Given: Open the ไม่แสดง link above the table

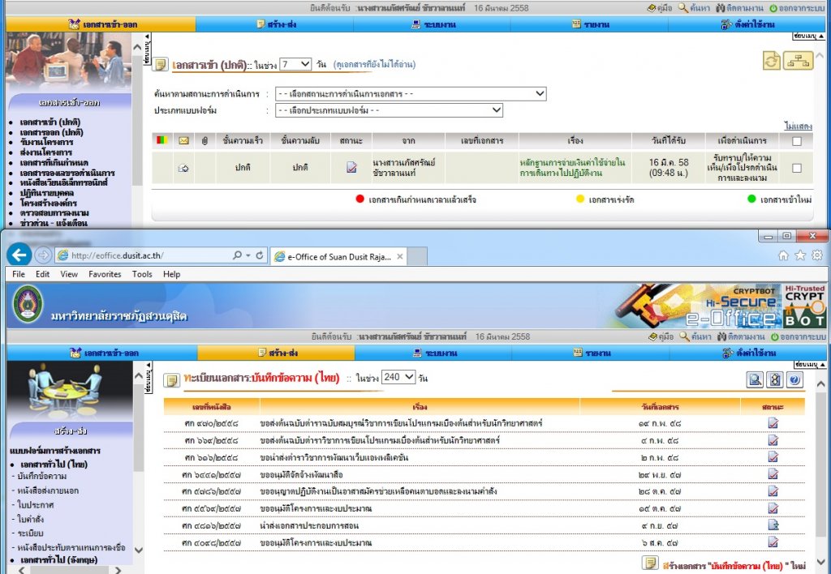Looking at the screenshot, I should point(799,126).
